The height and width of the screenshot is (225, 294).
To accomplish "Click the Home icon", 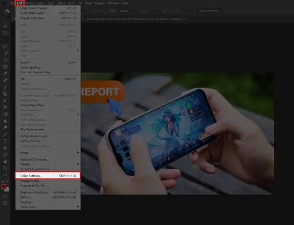I will point(7,11).
